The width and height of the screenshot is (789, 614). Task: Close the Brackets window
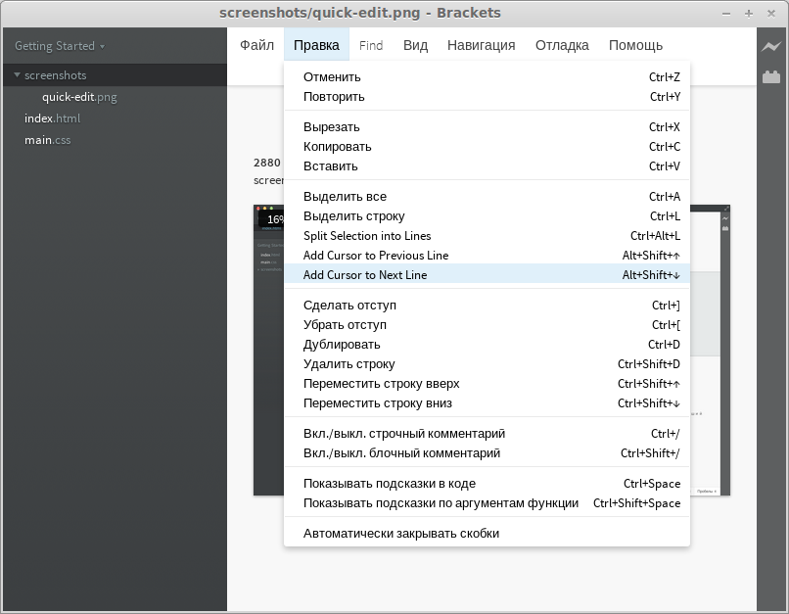point(770,14)
